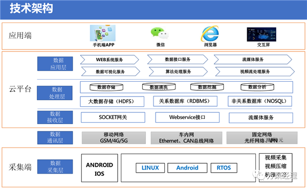Screen dimensions: 307x189
Task: Click the 视频压缩 text
Action: [276, 166]
